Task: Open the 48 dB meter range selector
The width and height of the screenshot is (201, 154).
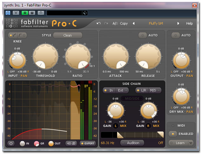Action: click(71, 144)
